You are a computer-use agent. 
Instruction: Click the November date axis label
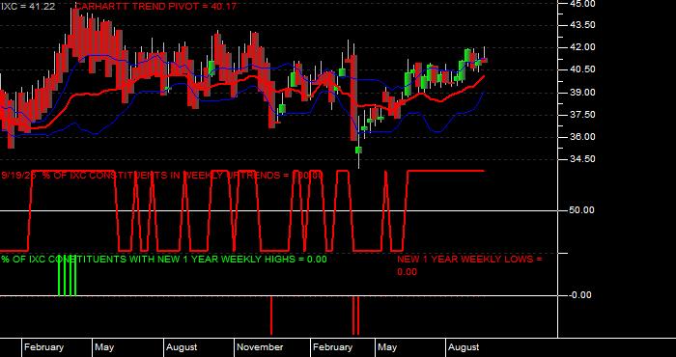click(261, 347)
